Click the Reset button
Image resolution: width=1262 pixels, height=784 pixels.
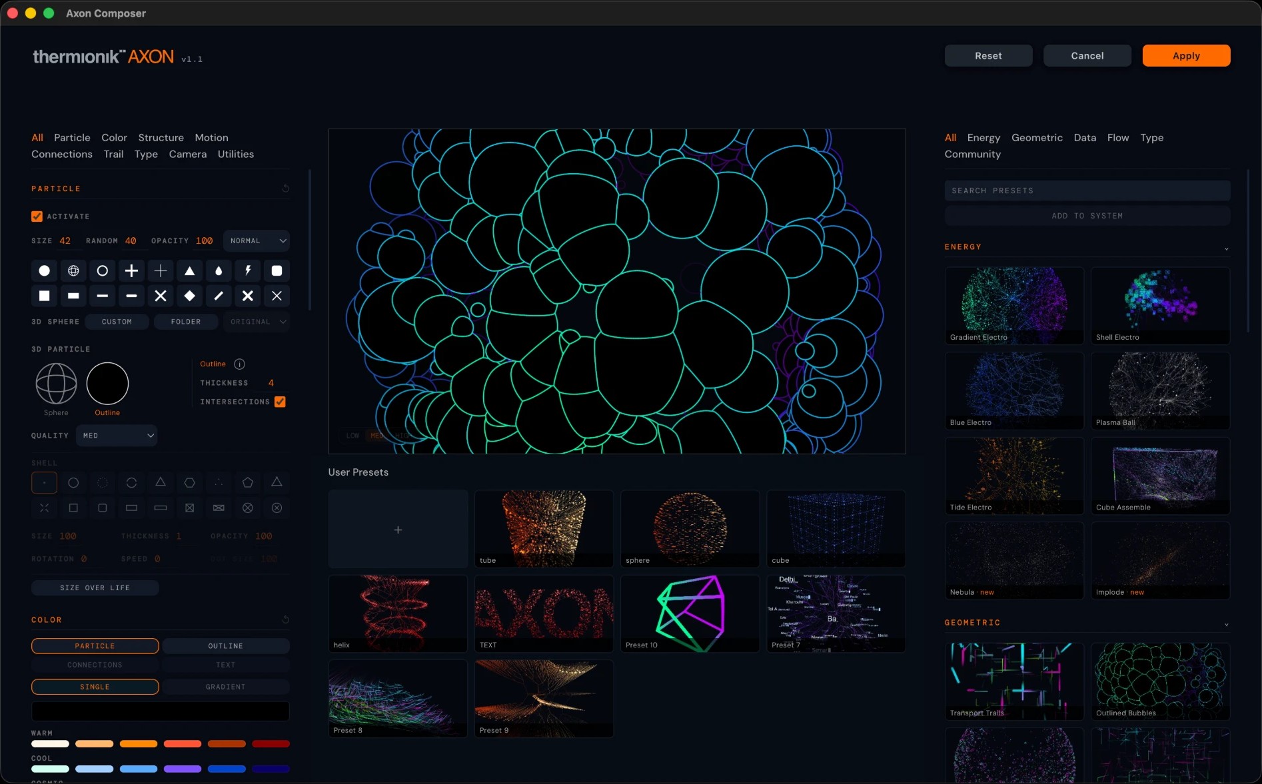(x=988, y=56)
